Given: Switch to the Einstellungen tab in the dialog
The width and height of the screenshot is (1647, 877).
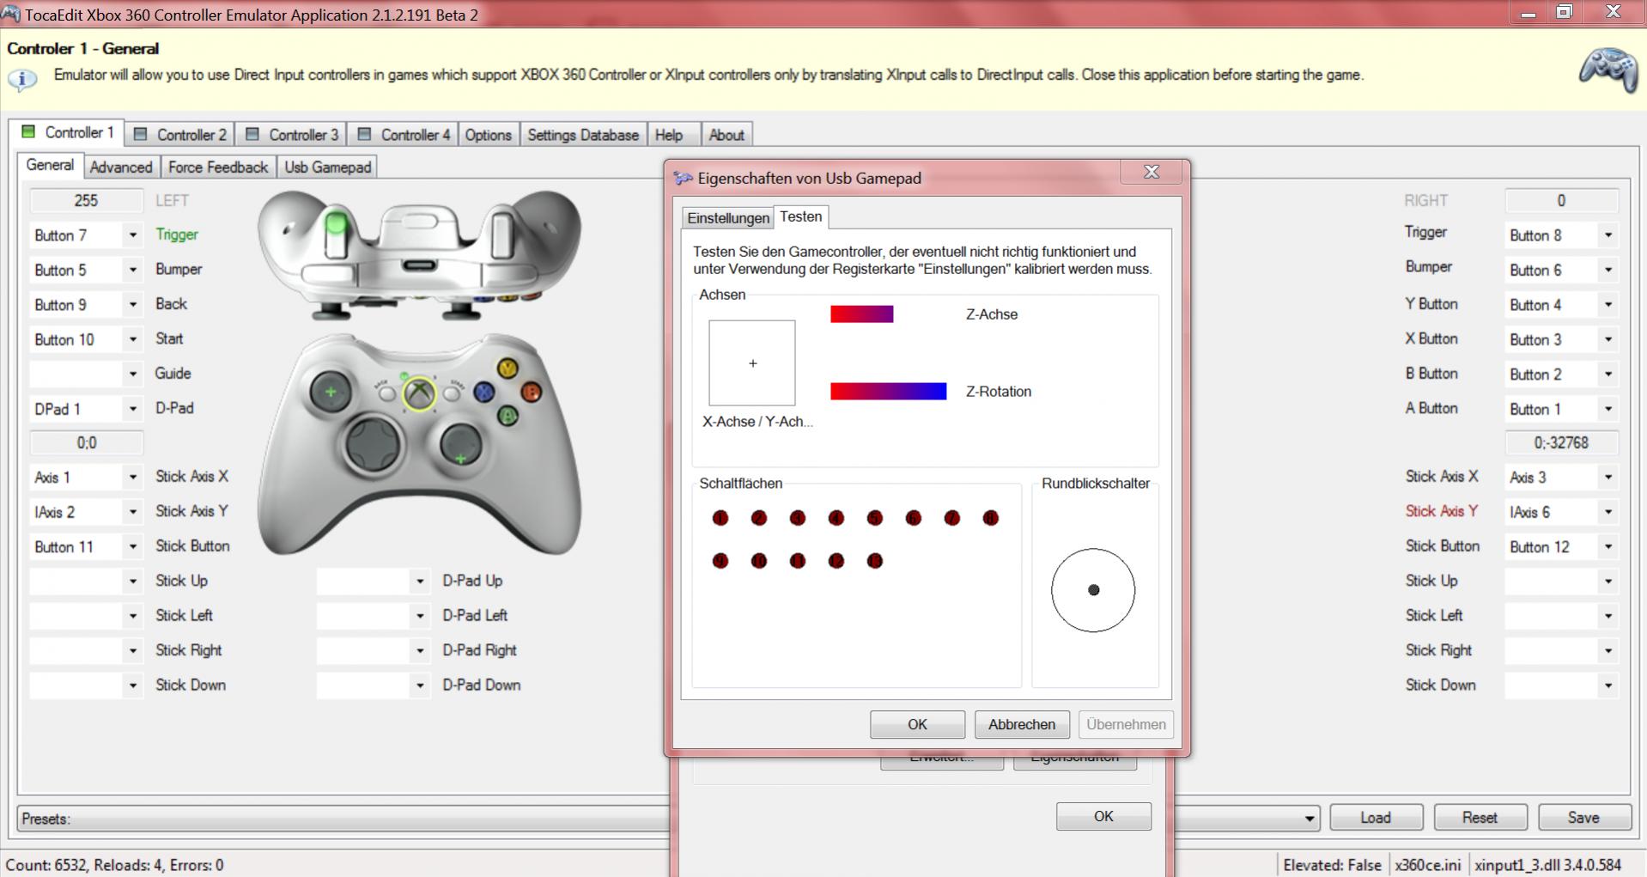Looking at the screenshot, I should click(728, 217).
